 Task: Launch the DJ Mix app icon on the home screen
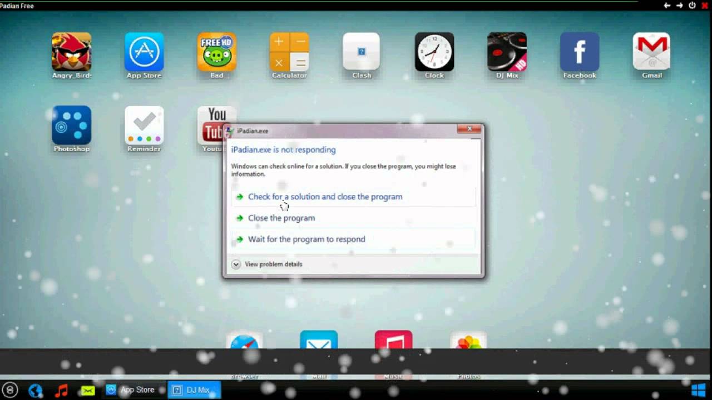tap(507, 52)
